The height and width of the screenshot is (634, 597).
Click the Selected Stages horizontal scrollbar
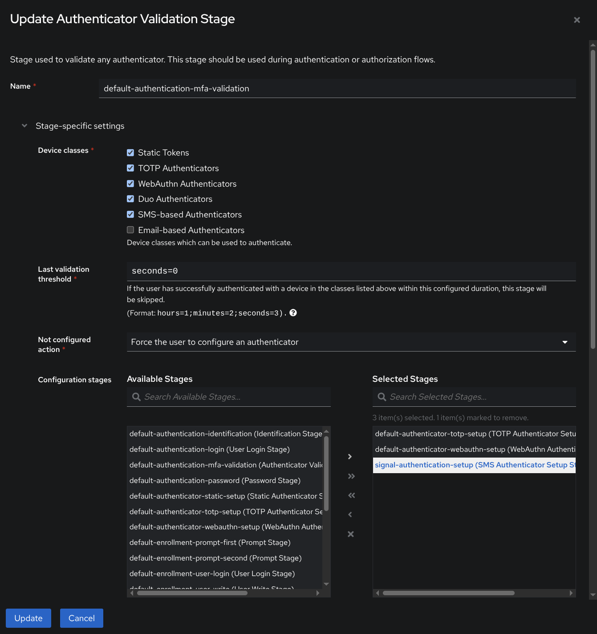pyautogui.click(x=448, y=593)
